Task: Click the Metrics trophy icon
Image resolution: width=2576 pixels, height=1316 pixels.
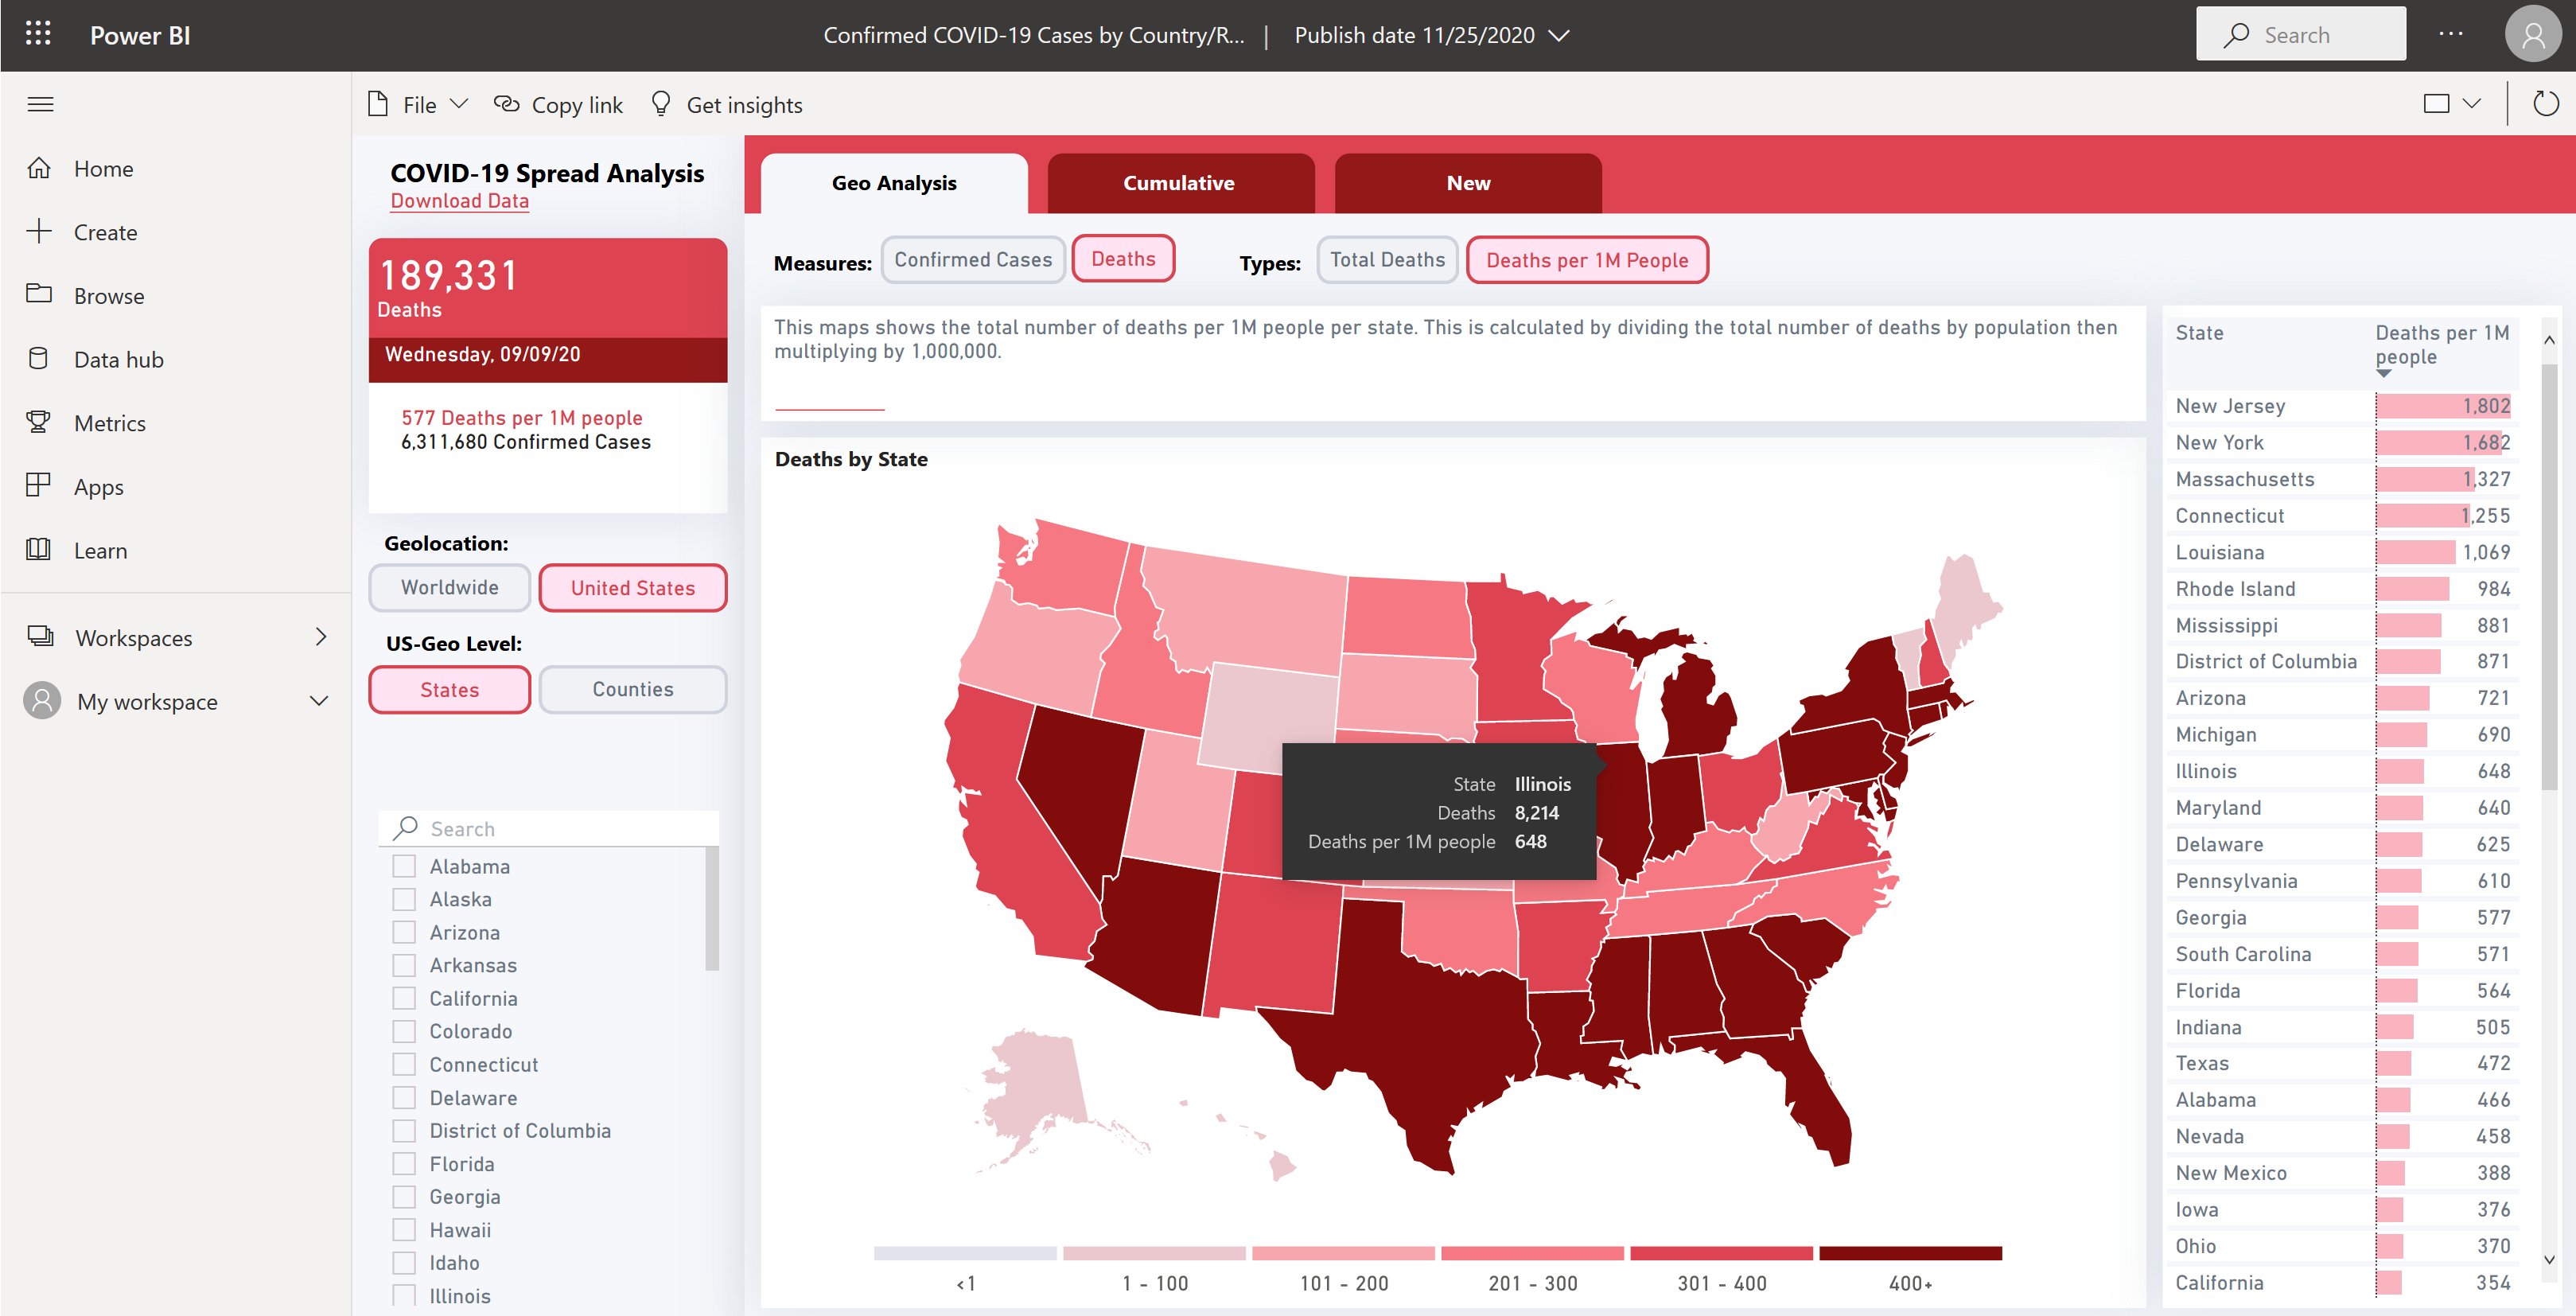Action: (x=39, y=422)
